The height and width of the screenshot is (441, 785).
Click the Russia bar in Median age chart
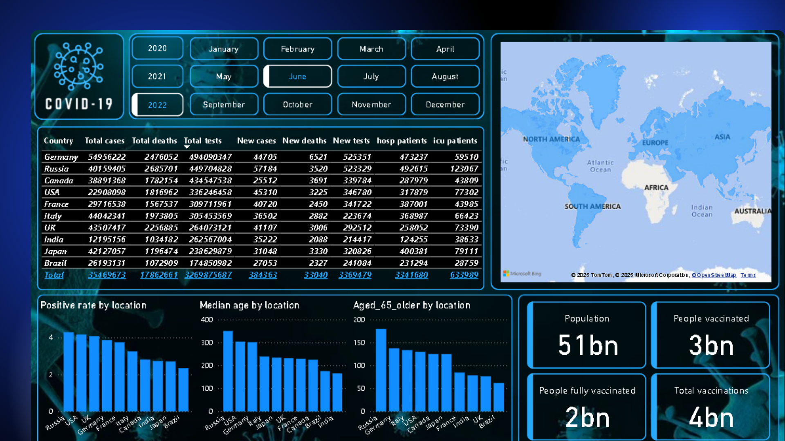[x=228, y=371]
